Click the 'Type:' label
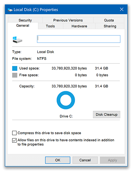The height and width of the screenshot is (172, 132). (17, 52)
